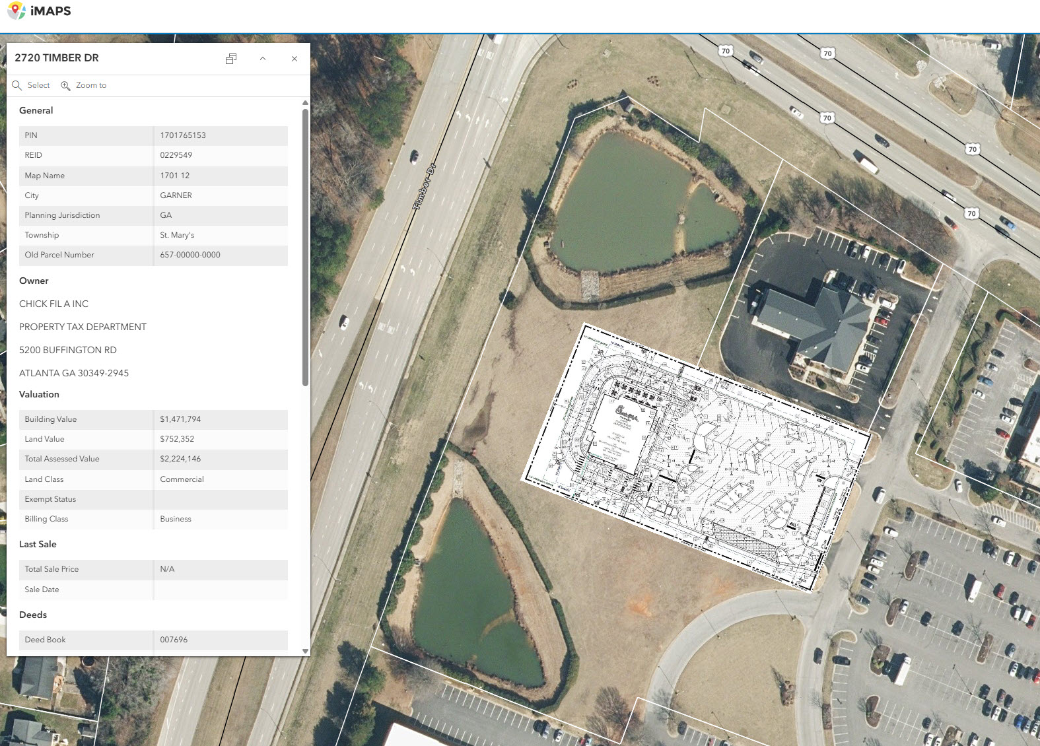Click the PIN value 1701765153

[183, 135]
